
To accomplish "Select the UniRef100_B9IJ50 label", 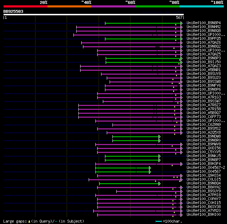I will point(204,62).
